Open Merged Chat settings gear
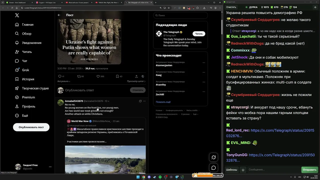The width and height of the screenshot is (320, 180). click(x=315, y=7)
